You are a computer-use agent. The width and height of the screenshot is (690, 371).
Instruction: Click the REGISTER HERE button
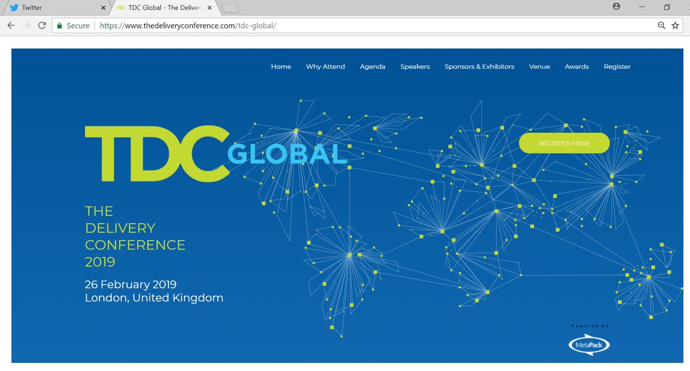[564, 143]
